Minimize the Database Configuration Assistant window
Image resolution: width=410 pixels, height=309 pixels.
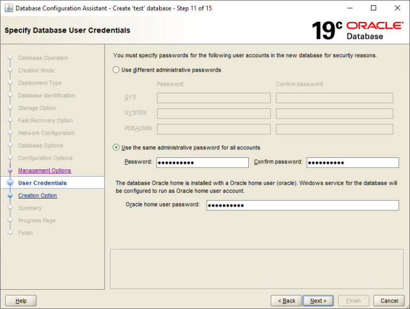click(x=350, y=8)
